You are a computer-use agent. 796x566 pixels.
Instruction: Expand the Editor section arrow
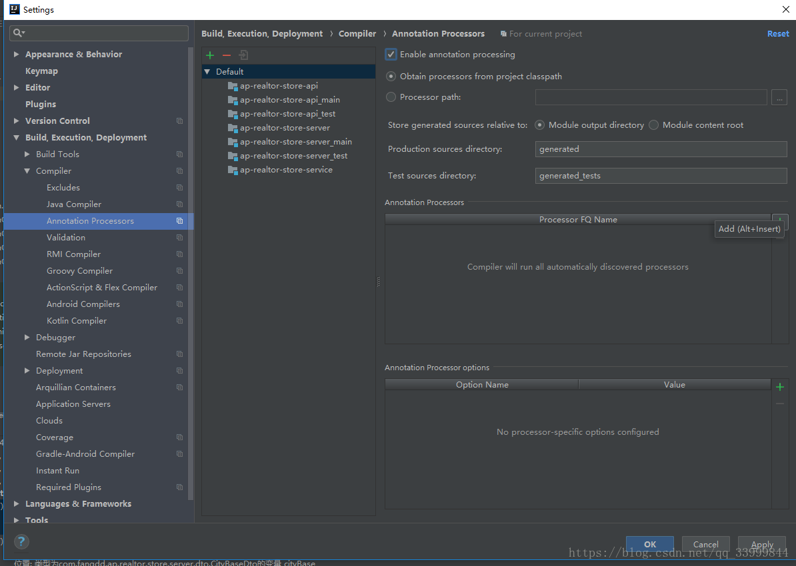click(16, 87)
